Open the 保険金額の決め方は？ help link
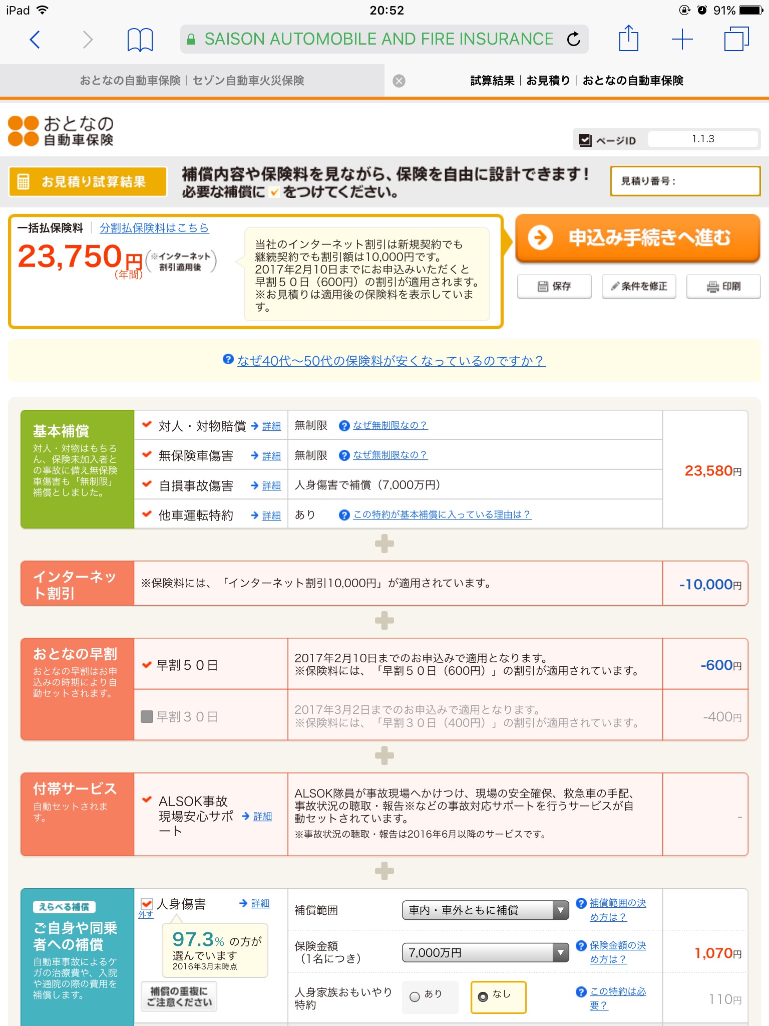The height and width of the screenshot is (1026, 769). pyautogui.click(x=618, y=952)
